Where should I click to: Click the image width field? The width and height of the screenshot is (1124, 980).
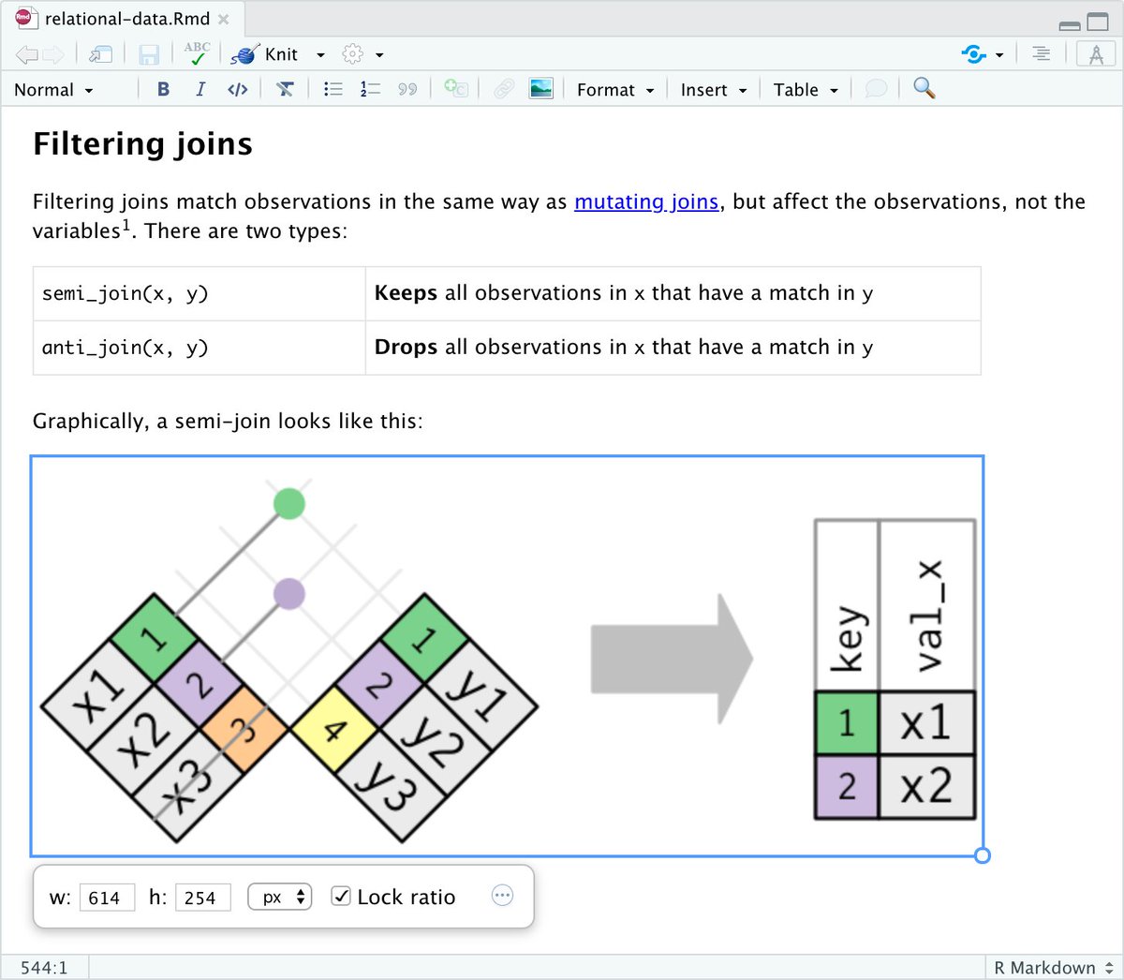click(107, 898)
